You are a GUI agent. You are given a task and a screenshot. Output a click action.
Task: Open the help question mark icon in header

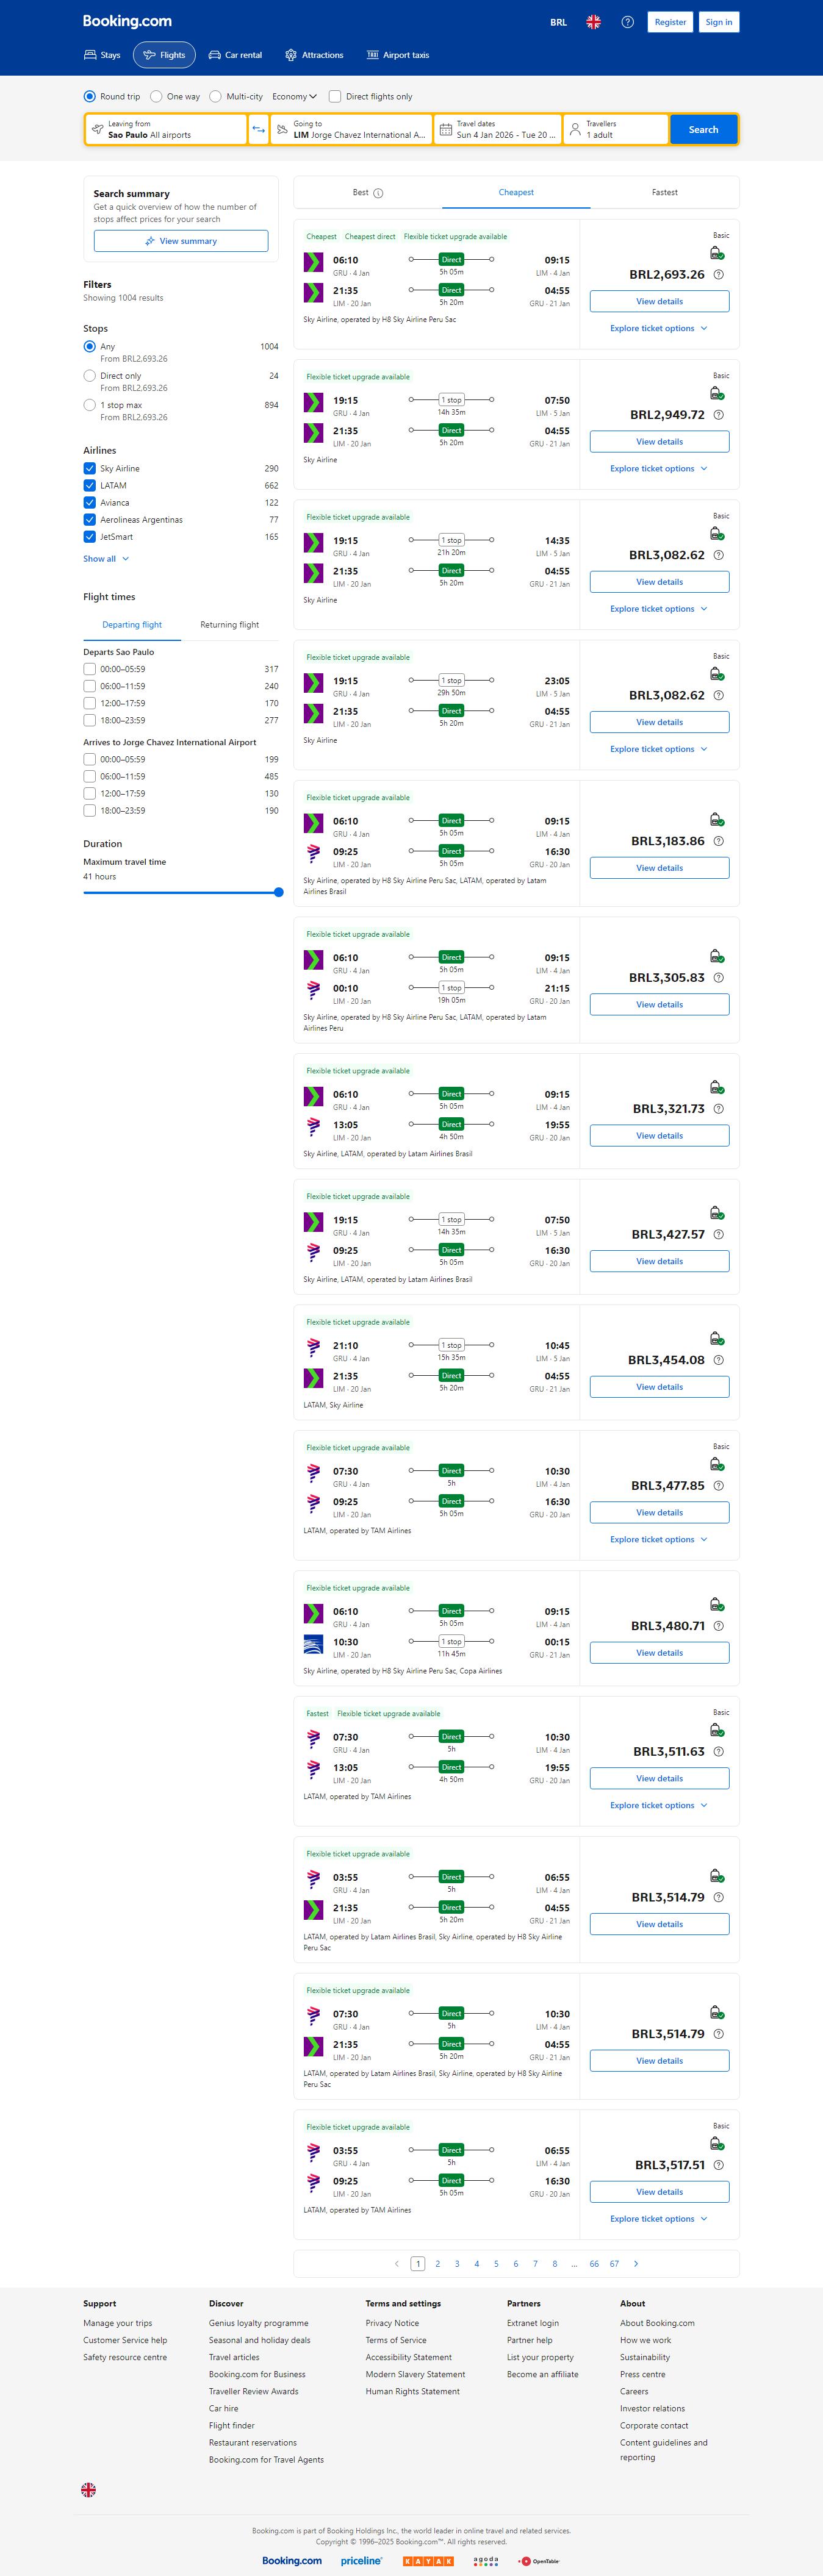tap(627, 22)
